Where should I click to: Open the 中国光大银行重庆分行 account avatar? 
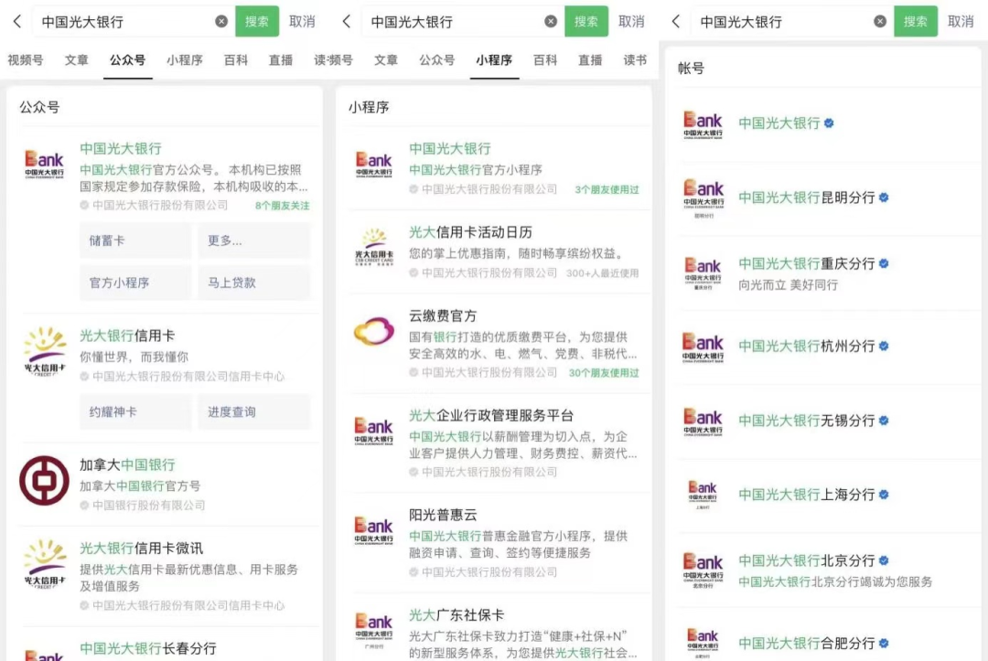[703, 272]
